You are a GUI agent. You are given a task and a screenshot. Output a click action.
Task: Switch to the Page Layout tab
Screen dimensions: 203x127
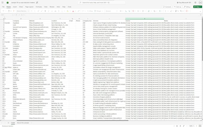click(x=29, y=7)
